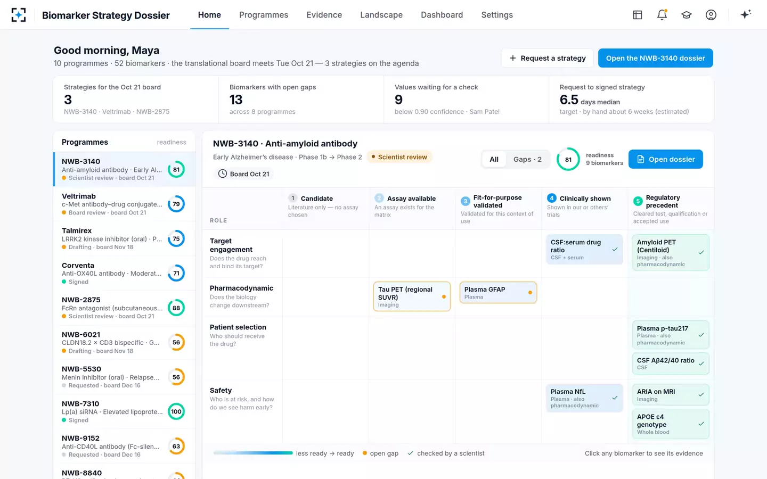Select NWB-6021 programme name in list
This screenshot has height=479, width=767.
[x=81, y=335]
